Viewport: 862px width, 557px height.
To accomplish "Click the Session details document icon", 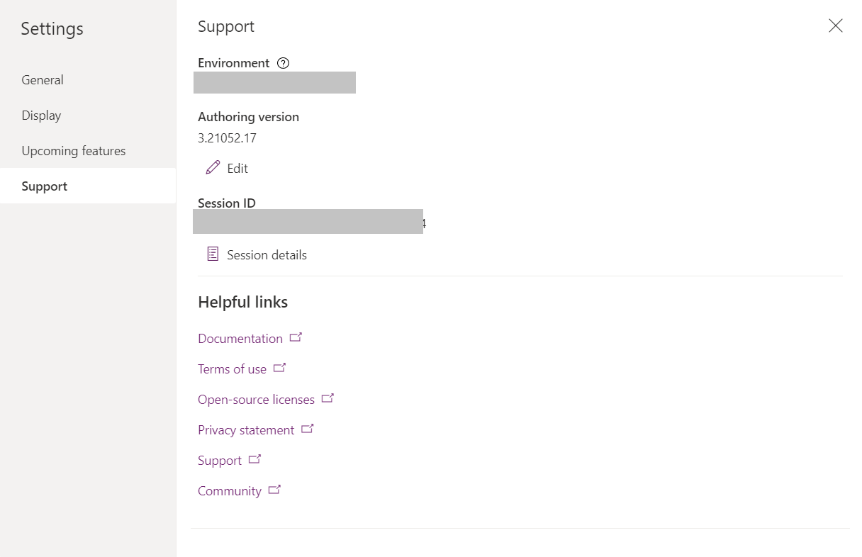I will pos(213,254).
